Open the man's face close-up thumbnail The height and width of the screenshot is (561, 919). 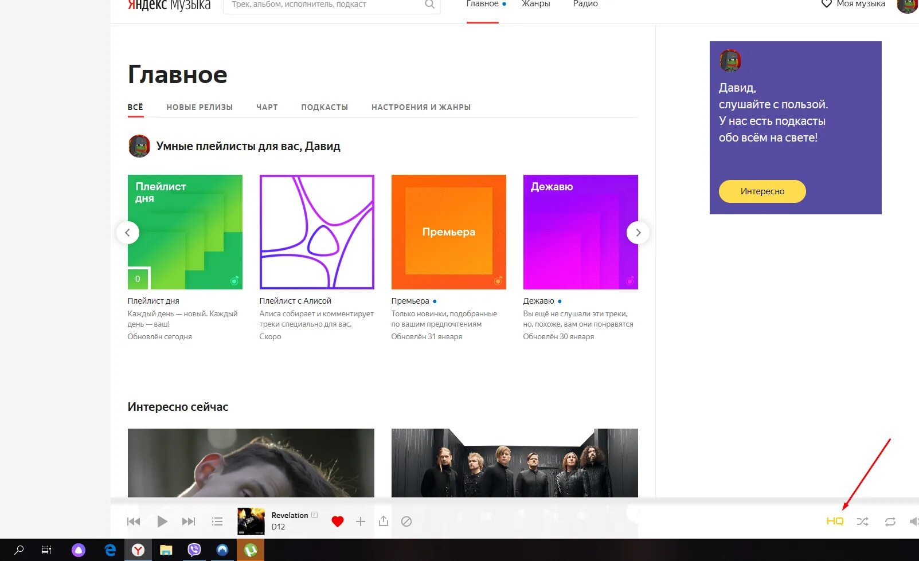click(x=251, y=463)
